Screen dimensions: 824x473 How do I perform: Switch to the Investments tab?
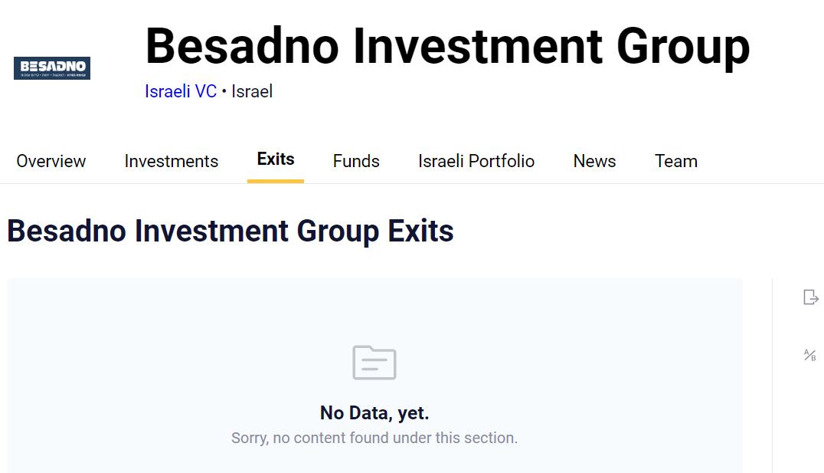point(172,161)
